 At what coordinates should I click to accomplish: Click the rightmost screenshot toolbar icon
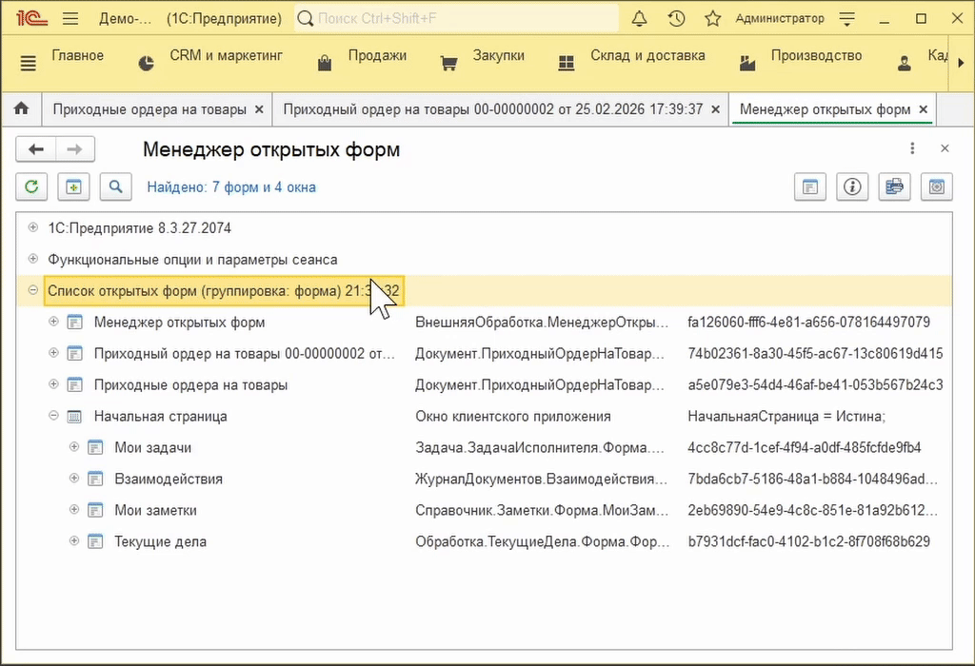[937, 186]
